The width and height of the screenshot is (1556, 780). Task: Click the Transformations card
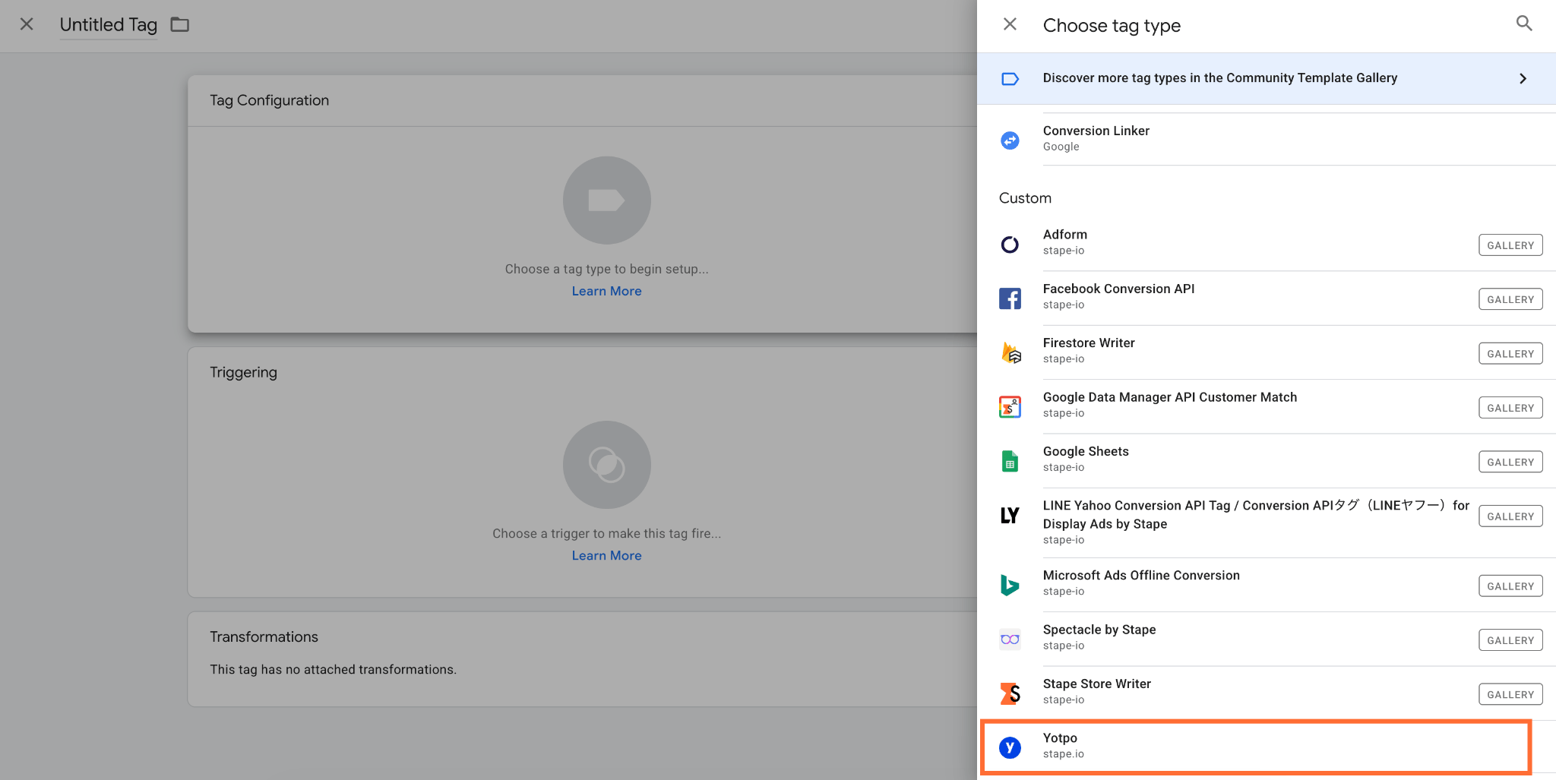[x=582, y=659]
